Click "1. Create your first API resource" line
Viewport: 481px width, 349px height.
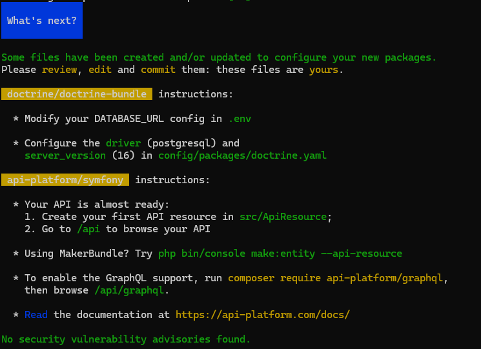pyautogui.click(x=178, y=217)
